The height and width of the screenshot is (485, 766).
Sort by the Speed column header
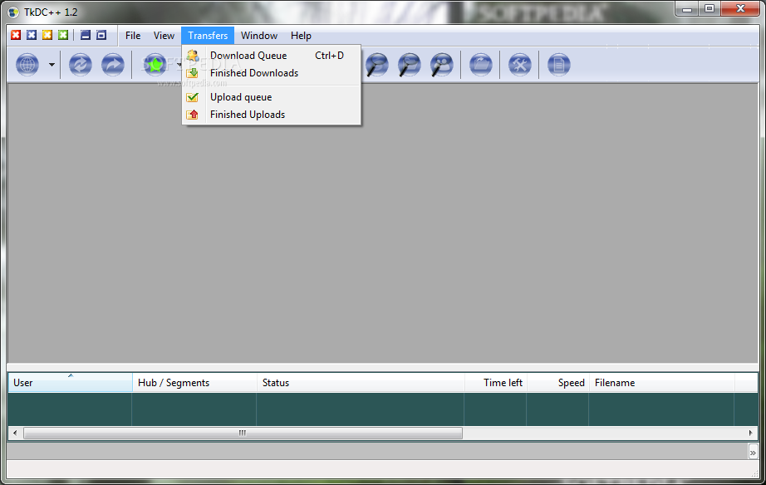(558, 382)
